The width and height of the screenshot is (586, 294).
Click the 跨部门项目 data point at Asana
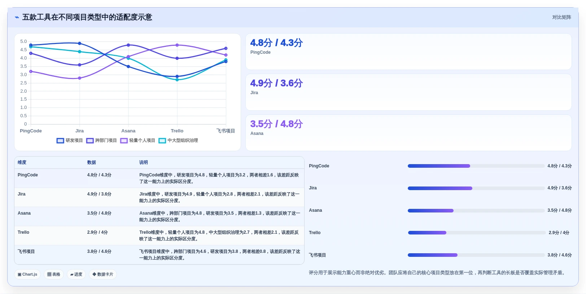128,45
